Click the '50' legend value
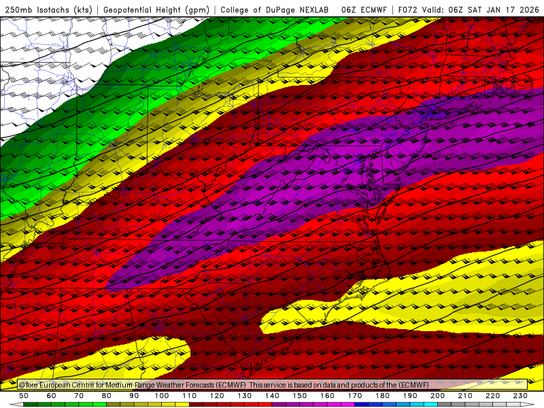Image resolution: width=544 pixels, height=408 pixels. 24,396
